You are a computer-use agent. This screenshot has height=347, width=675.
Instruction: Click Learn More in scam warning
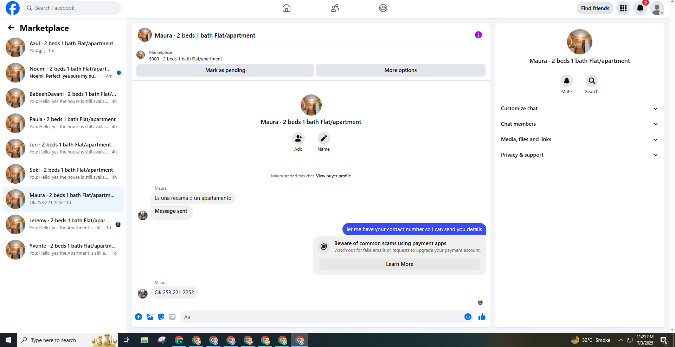pyautogui.click(x=400, y=264)
